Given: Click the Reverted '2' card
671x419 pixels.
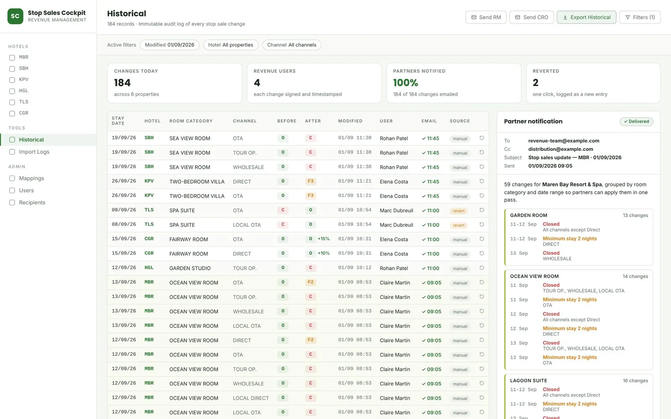Looking at the screenshot, I should 593,83.
